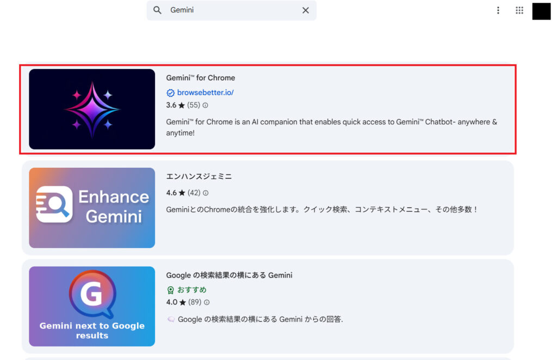
Task: Click the (89) review count
Action: (195, 302)
